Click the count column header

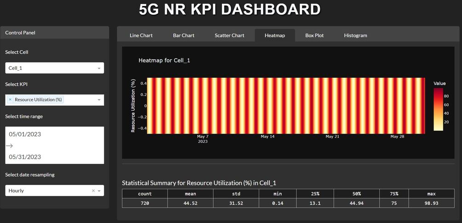click(x=145, y=194)
